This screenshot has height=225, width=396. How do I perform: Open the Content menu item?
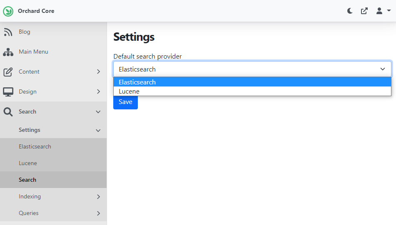(29, 72)
